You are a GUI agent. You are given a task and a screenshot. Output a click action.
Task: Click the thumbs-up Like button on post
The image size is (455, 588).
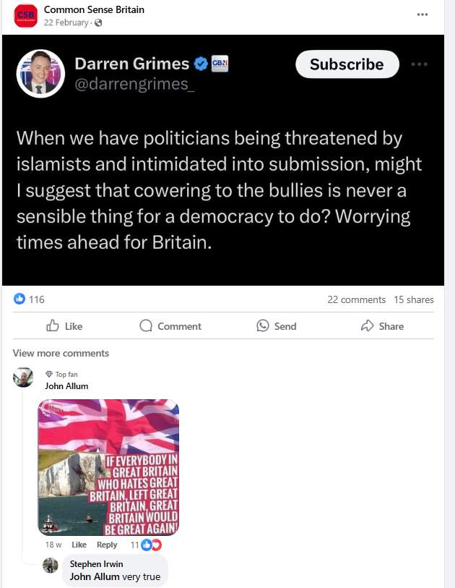64,326
